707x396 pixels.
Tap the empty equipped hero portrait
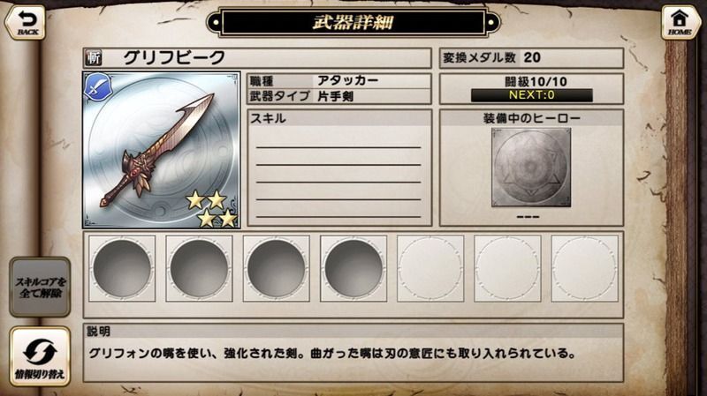(x=531, y=168)
